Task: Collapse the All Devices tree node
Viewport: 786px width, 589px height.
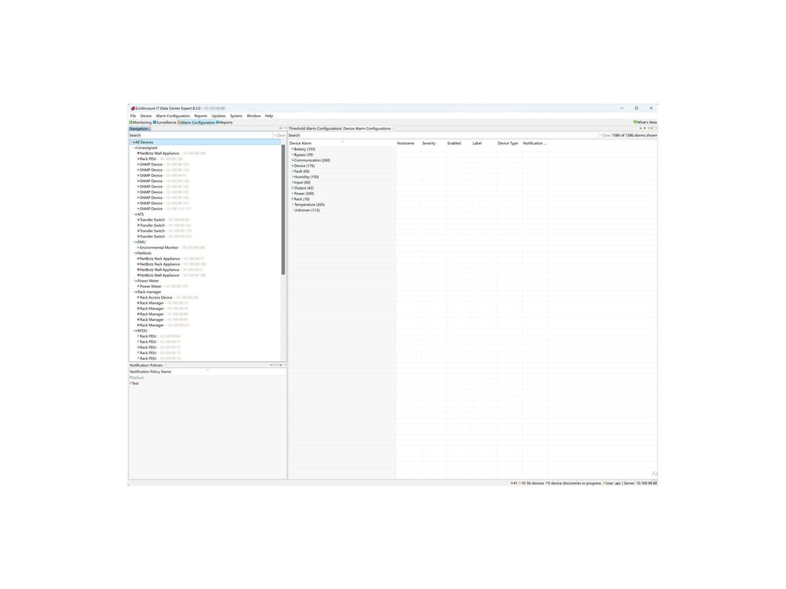Action: [130, 142]
